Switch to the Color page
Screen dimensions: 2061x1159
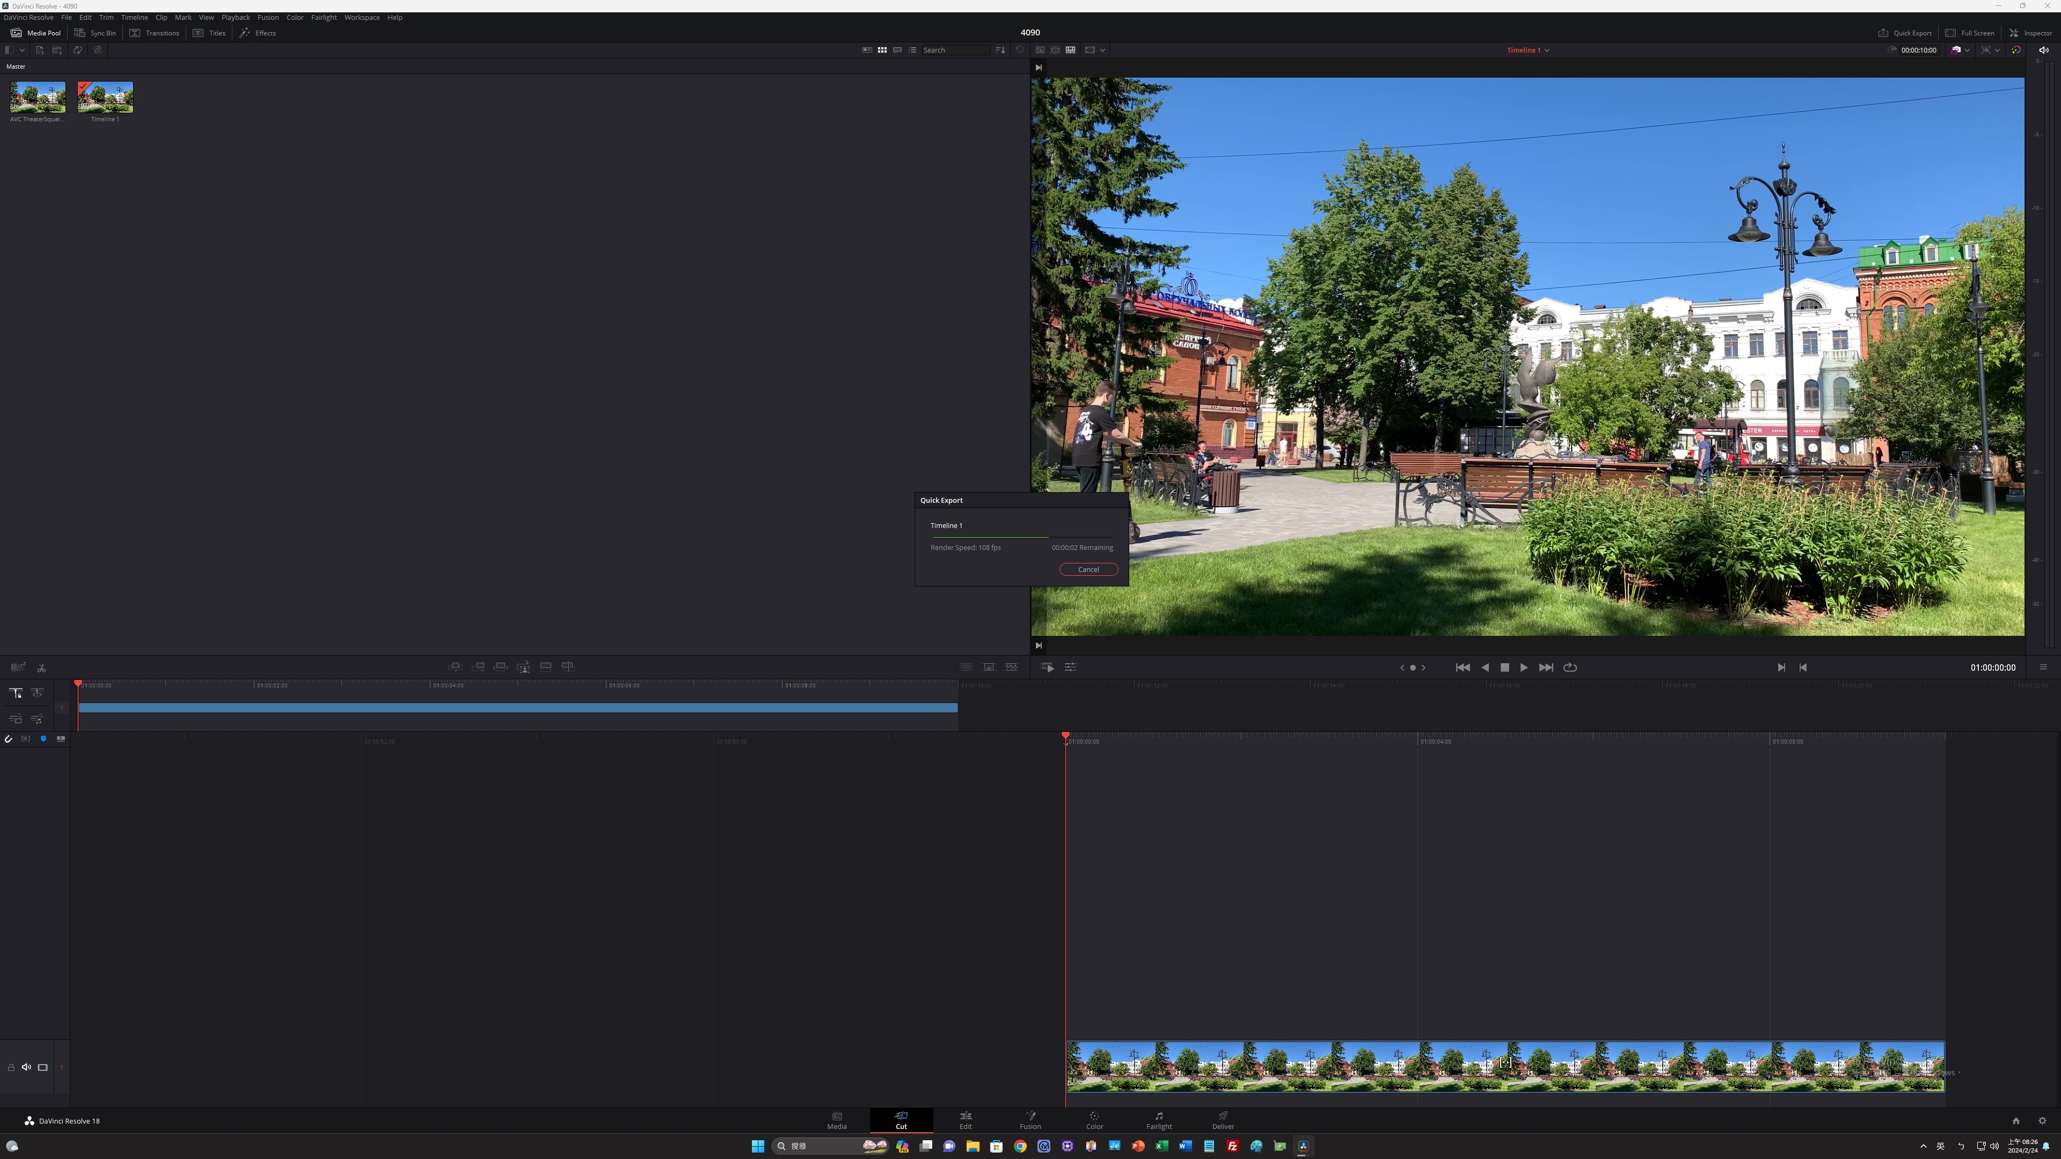[x=1094, y=1120]
